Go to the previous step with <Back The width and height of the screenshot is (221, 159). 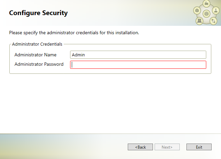(x=140, y=147)
